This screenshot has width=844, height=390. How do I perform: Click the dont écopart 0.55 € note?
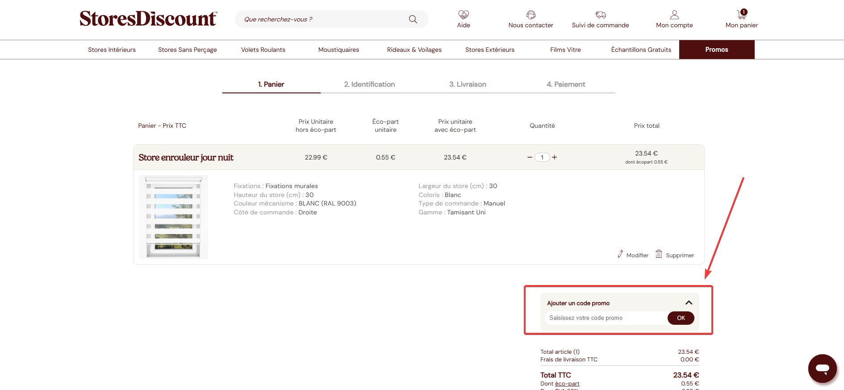pyautogui.click(x=646, y=162)
